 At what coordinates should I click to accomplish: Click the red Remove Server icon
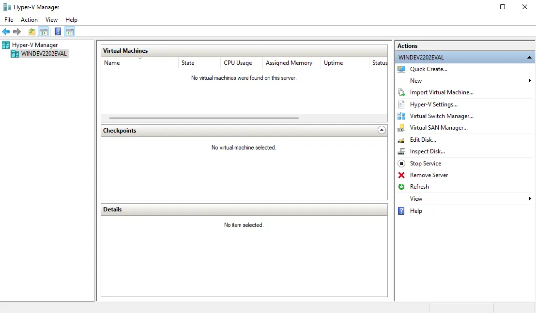[401, 175]
